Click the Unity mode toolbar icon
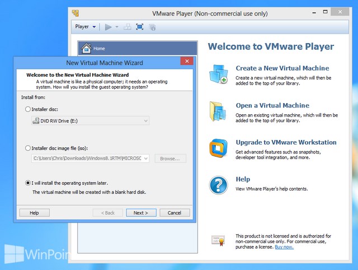 tap(152, 27)
